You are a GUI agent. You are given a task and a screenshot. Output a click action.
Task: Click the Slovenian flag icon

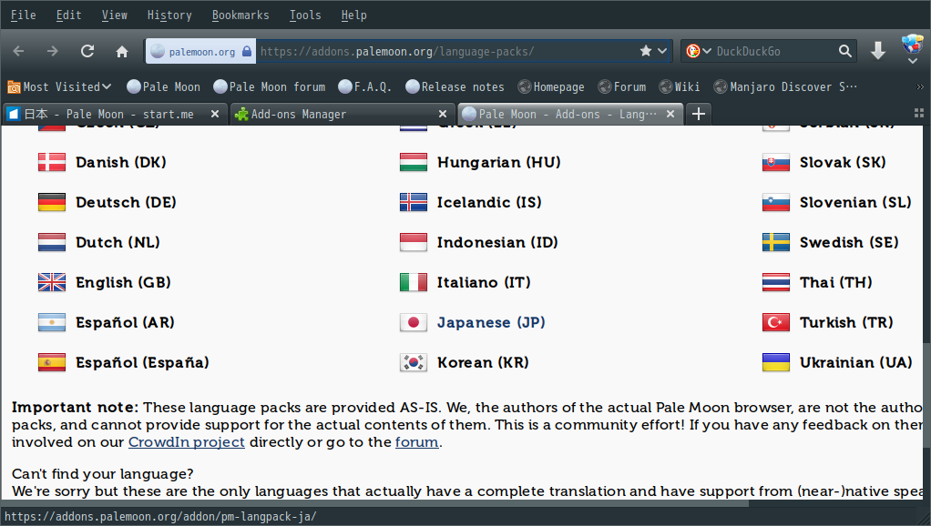(x=776, y=202)
